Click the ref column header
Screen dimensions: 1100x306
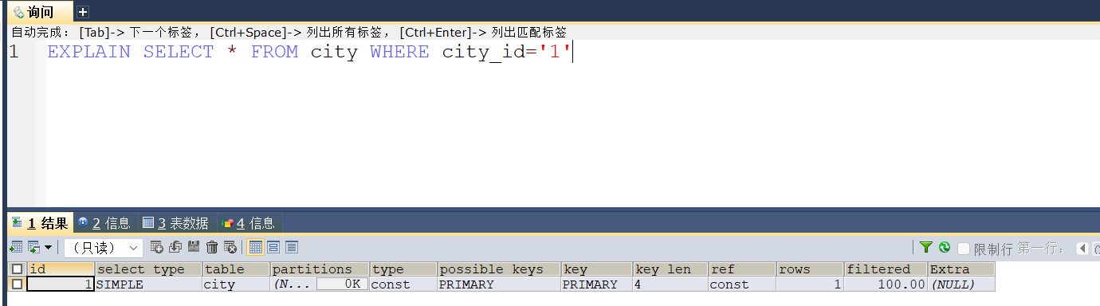coord(742,269)
